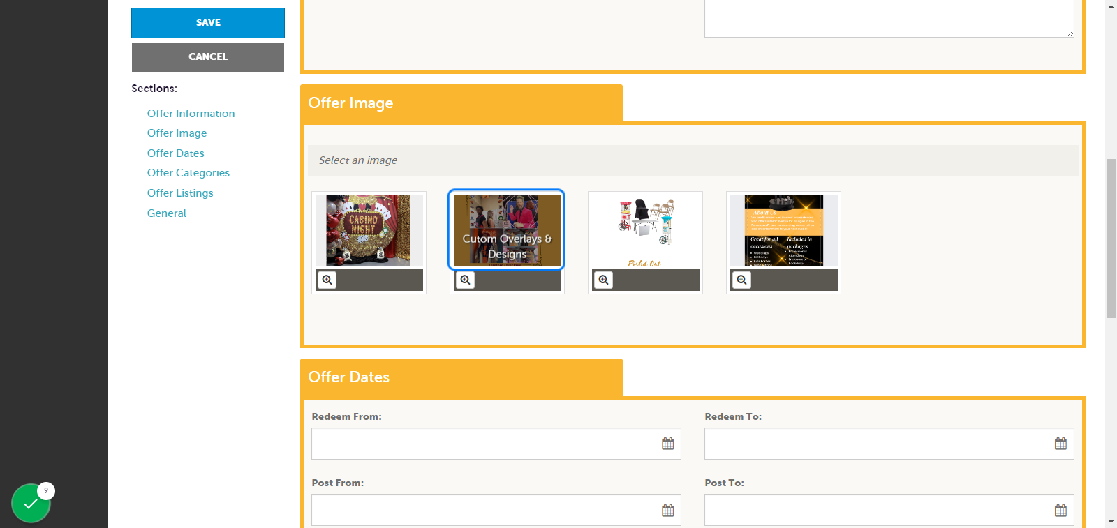Choose the black and orange flyer thumbnail
This screenshot has height=528, width=1117.
pos(783,230)
